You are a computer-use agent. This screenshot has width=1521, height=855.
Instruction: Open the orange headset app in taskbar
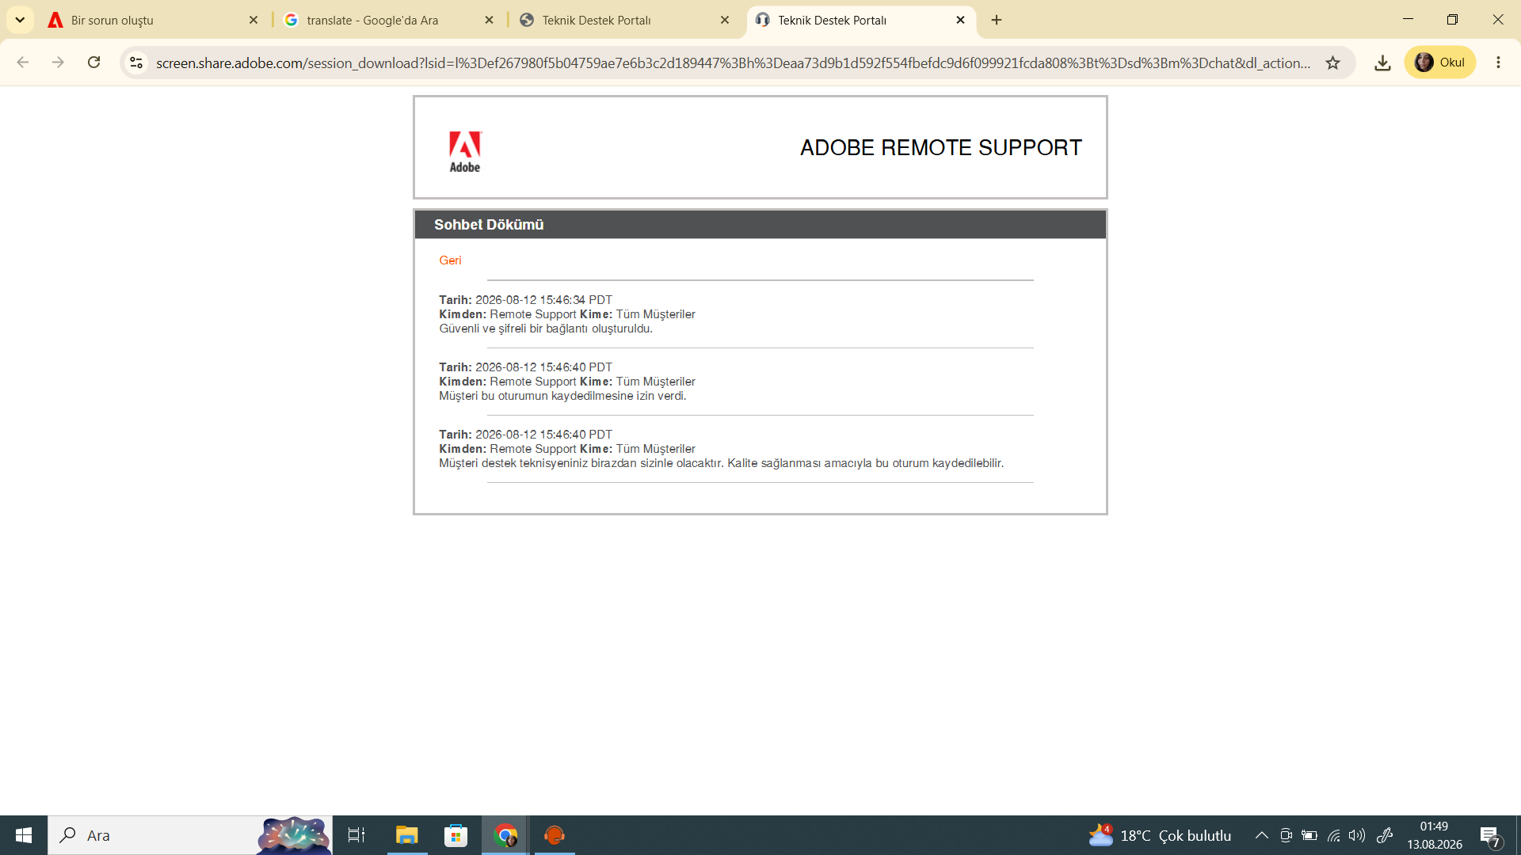555,835
